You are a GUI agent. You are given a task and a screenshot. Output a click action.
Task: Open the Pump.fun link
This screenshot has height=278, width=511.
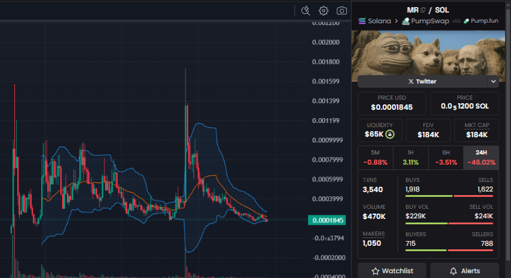point(481,21)
